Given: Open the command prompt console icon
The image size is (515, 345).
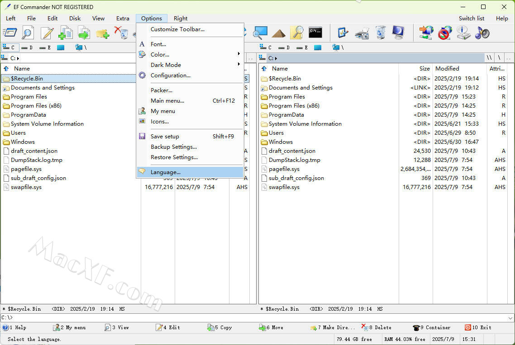Looking at the screenshot, I should tap(315, 33).
